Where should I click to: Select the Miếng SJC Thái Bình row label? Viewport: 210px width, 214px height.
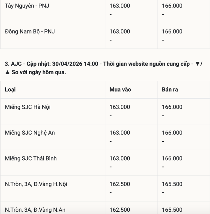click(x=31, y=159)
